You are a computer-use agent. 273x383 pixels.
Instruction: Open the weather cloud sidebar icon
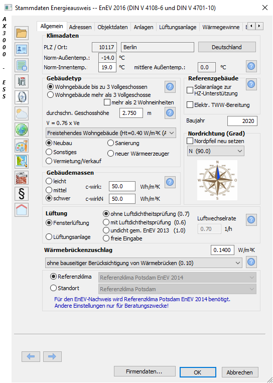22,113
